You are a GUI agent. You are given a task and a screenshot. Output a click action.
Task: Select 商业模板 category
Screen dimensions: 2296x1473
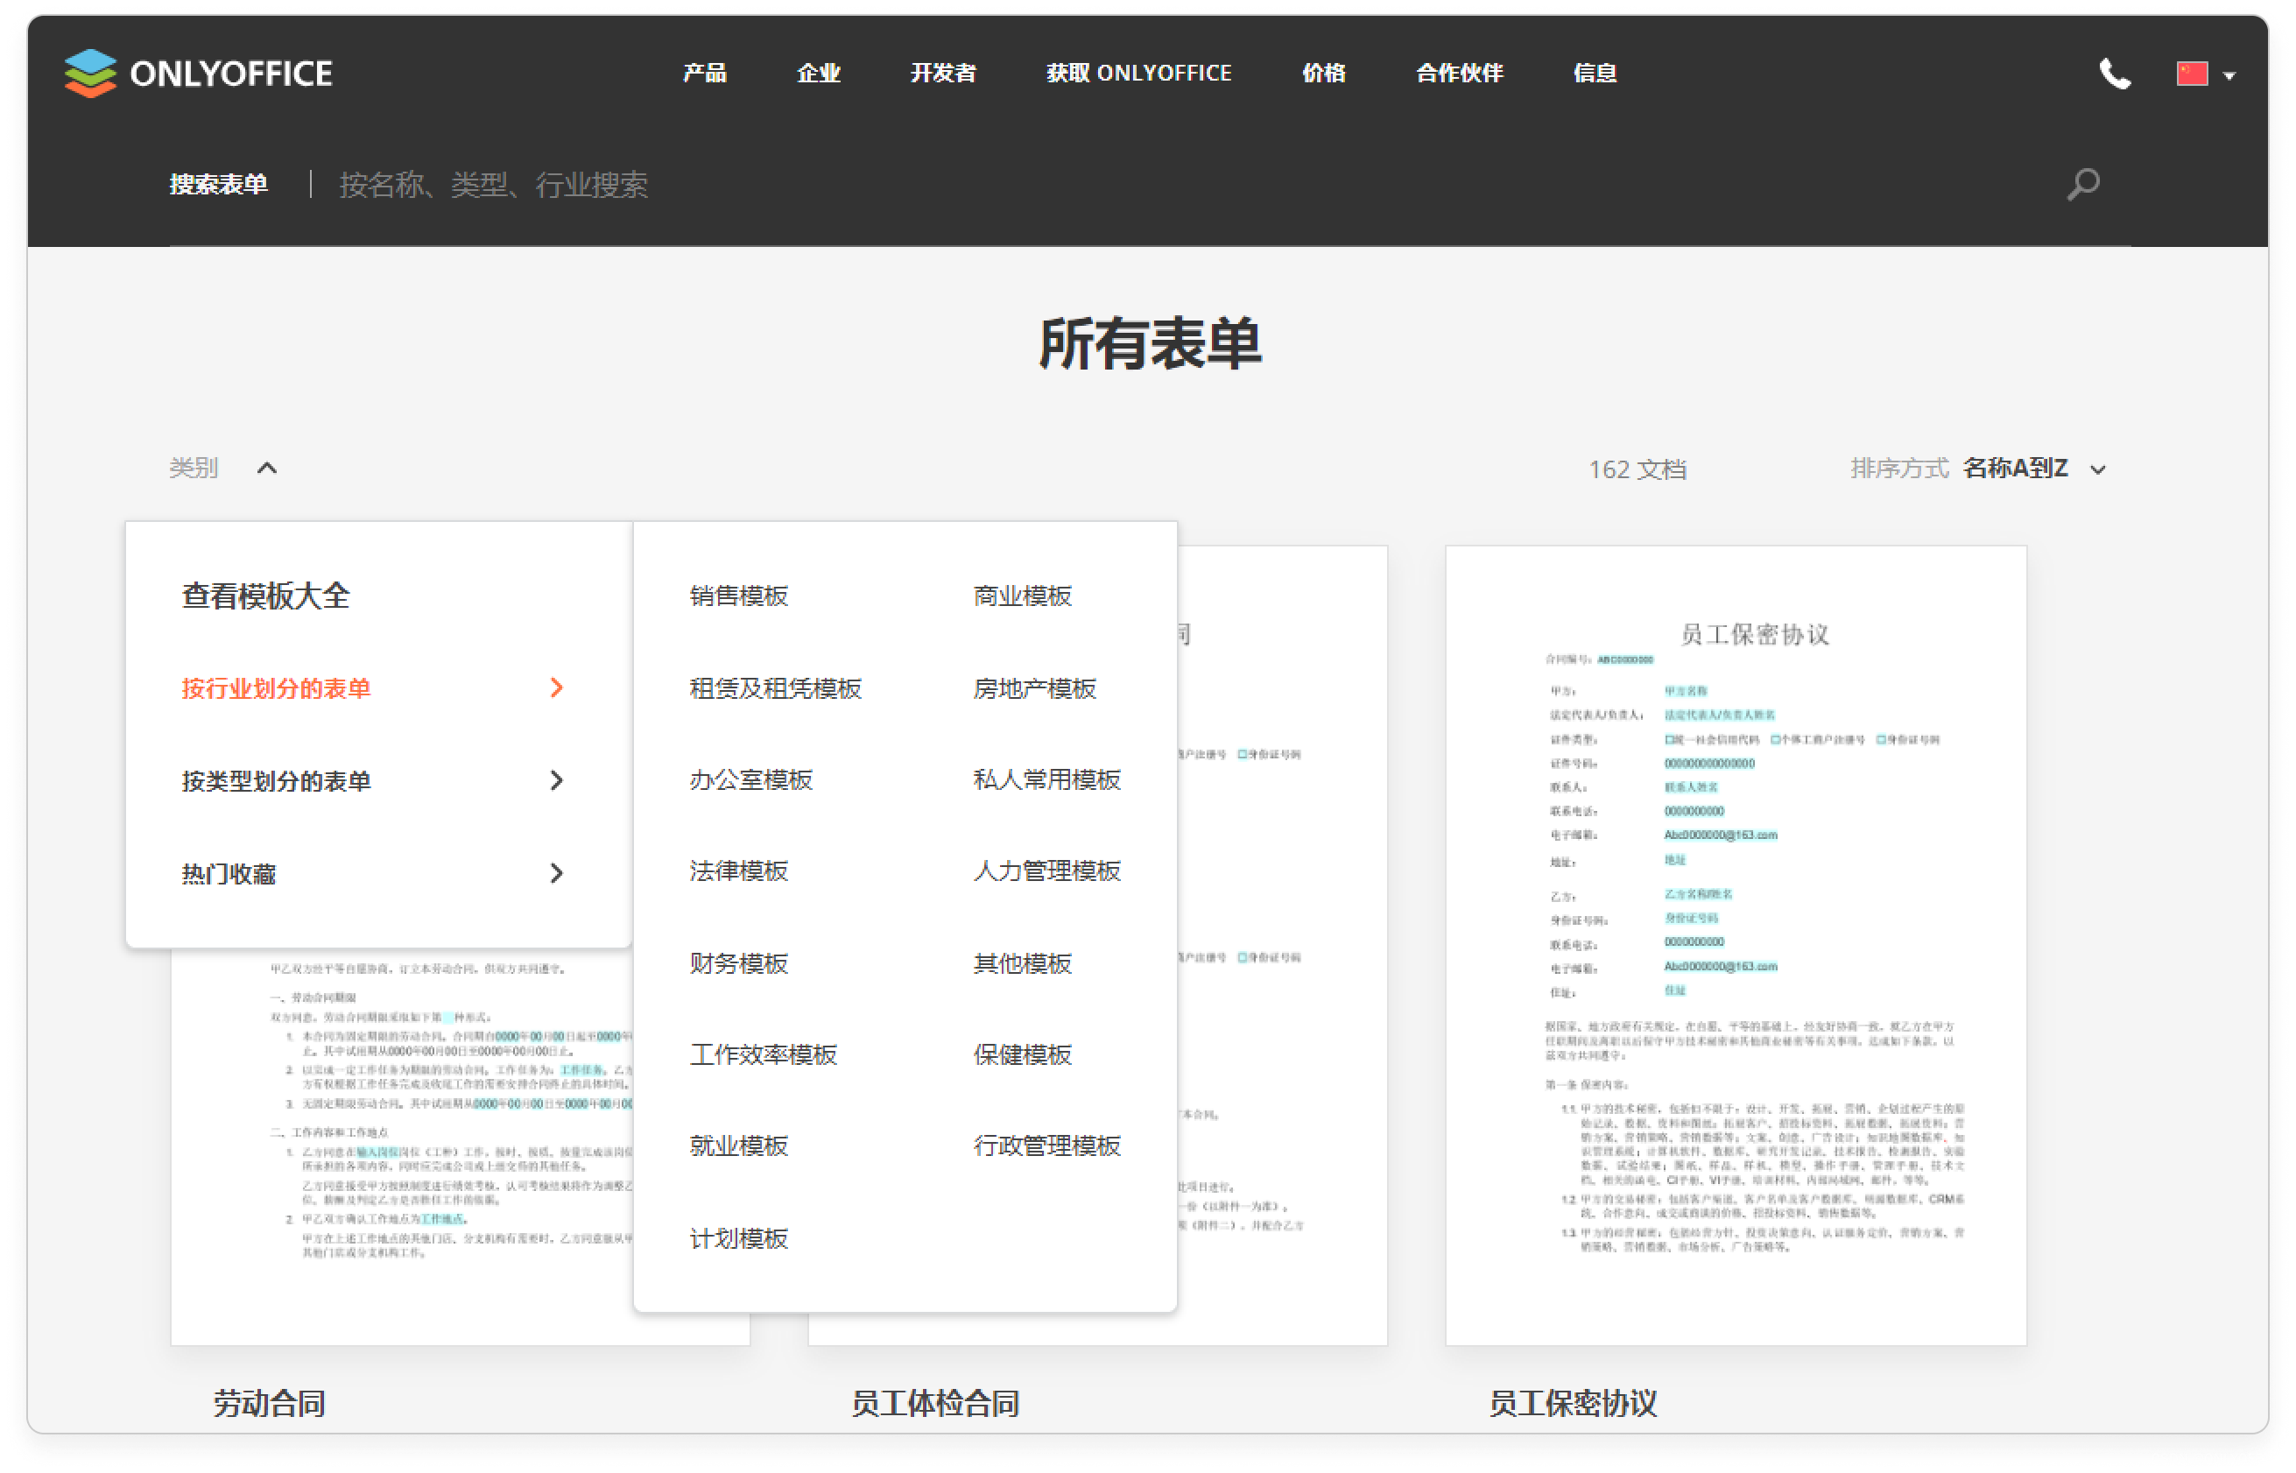(1022, 597)
